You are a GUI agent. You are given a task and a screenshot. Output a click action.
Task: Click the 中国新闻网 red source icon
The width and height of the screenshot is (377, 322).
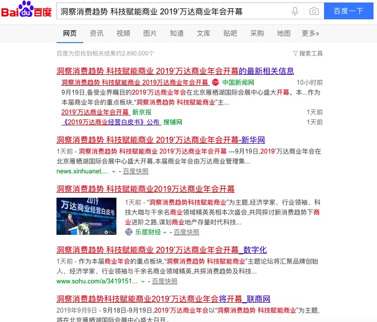[215, 83]
